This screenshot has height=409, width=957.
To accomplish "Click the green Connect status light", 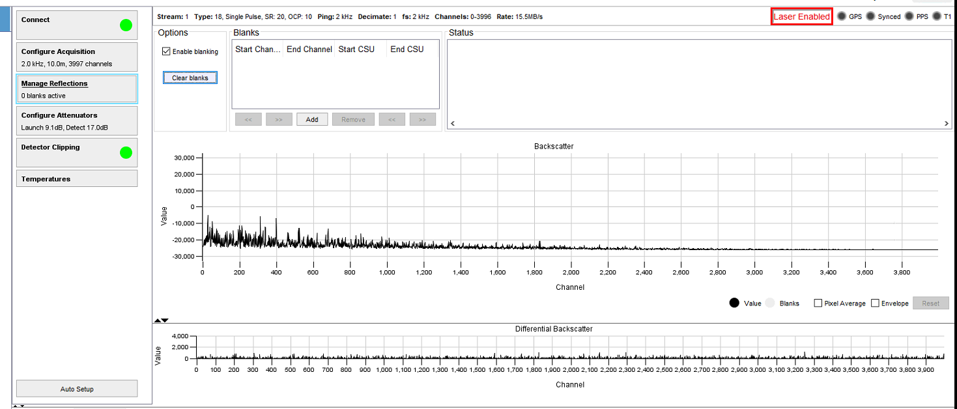I will (x=126, y=25).
